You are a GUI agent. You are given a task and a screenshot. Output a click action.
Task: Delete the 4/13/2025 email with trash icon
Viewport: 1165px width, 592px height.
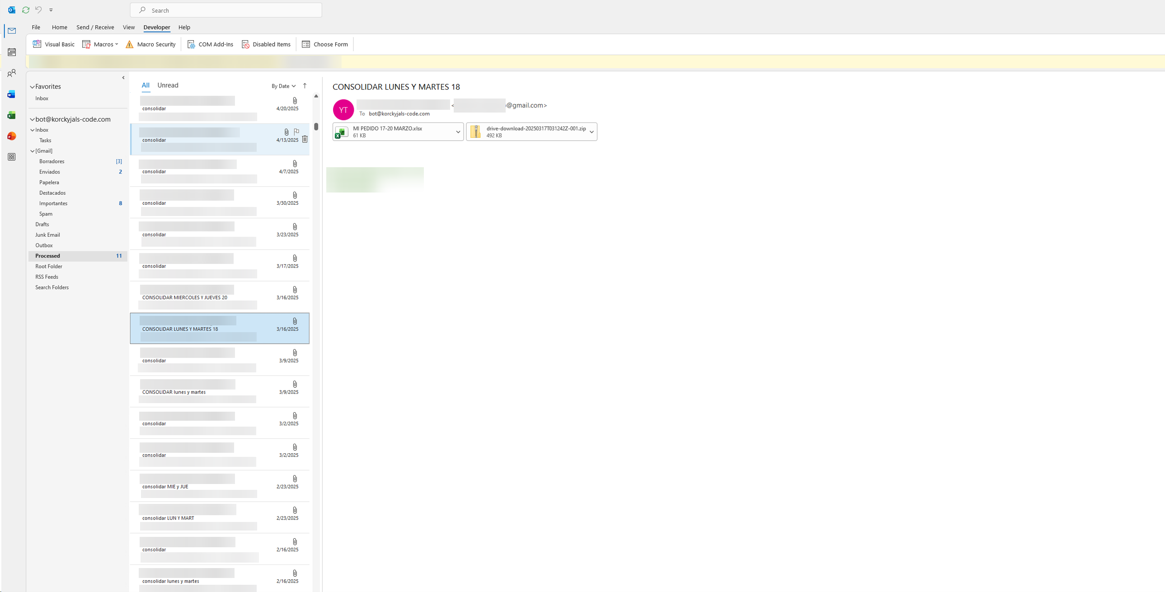305,139
